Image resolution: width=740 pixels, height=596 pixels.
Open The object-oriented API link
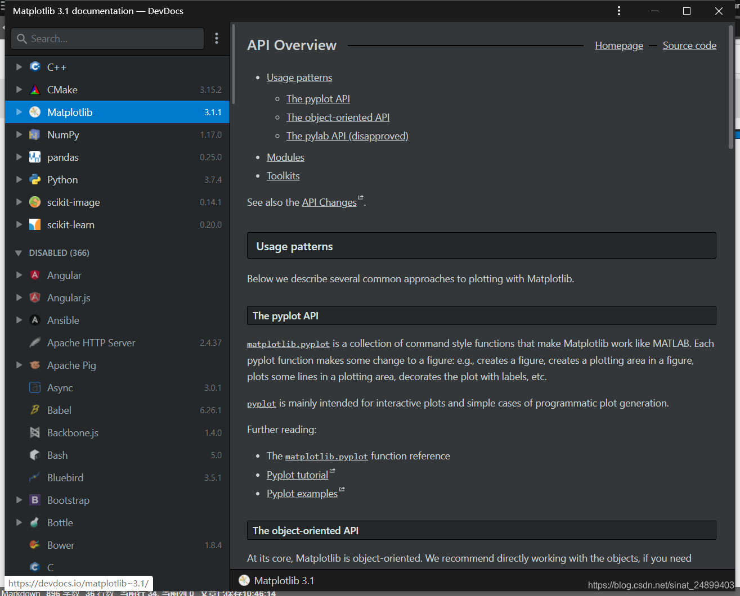tap(338, 118)
